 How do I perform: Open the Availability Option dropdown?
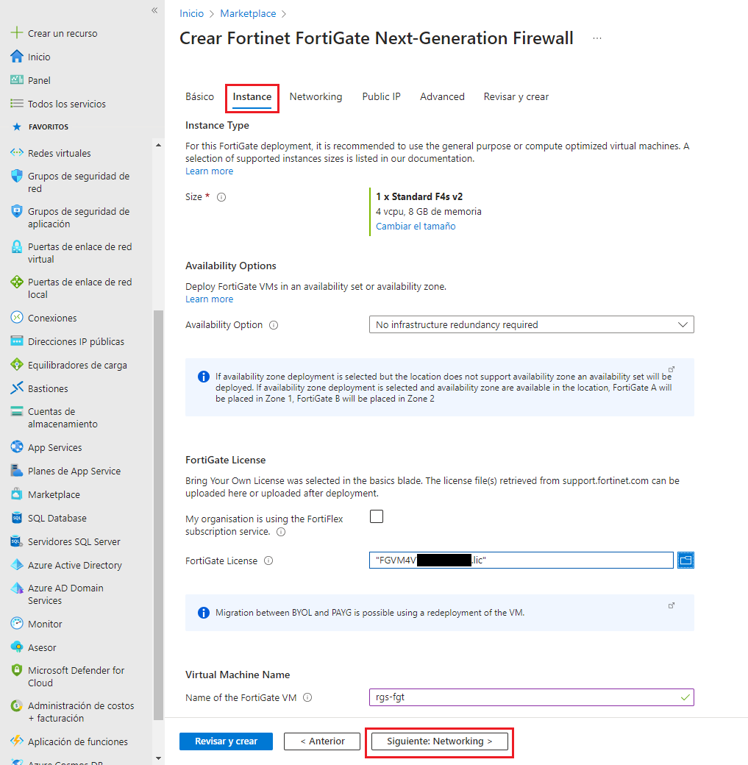[x=531, y=324]
